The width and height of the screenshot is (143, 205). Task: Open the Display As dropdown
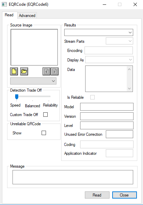click(x=110, y=60)
